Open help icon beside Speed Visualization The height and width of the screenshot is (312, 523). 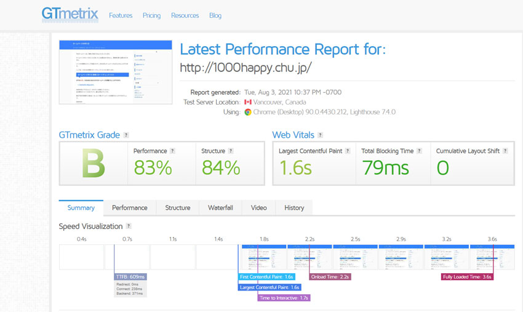point(129,226)
